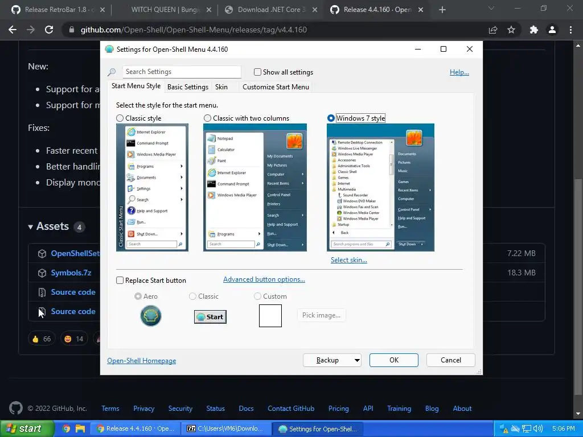Click the Aero shell start button image
The width and height of the screenshot is (583, 437).
[150, 316]
